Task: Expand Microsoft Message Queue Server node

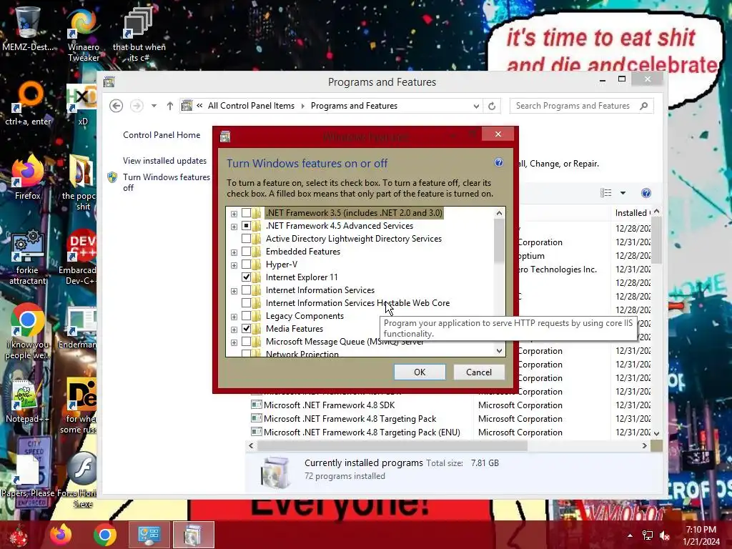Action: tap(234, 342)
